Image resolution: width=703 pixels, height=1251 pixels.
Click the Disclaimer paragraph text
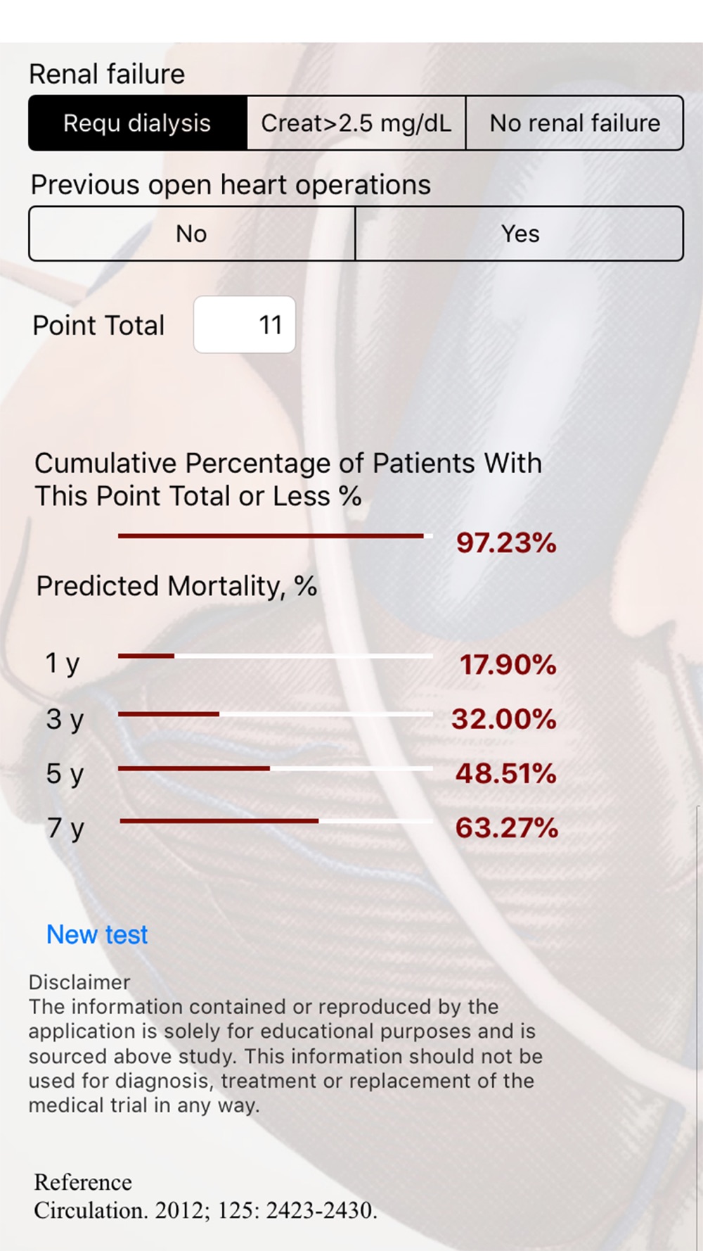click(x=285, y=1055)
